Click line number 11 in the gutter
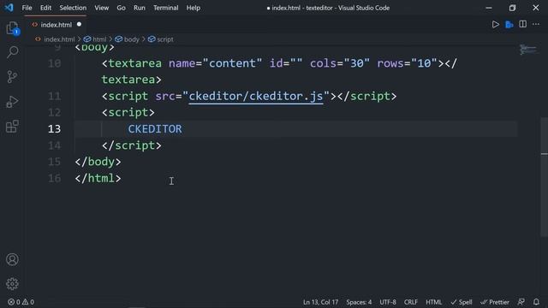This screenshot has width=548, height=308. click(54, 96)
